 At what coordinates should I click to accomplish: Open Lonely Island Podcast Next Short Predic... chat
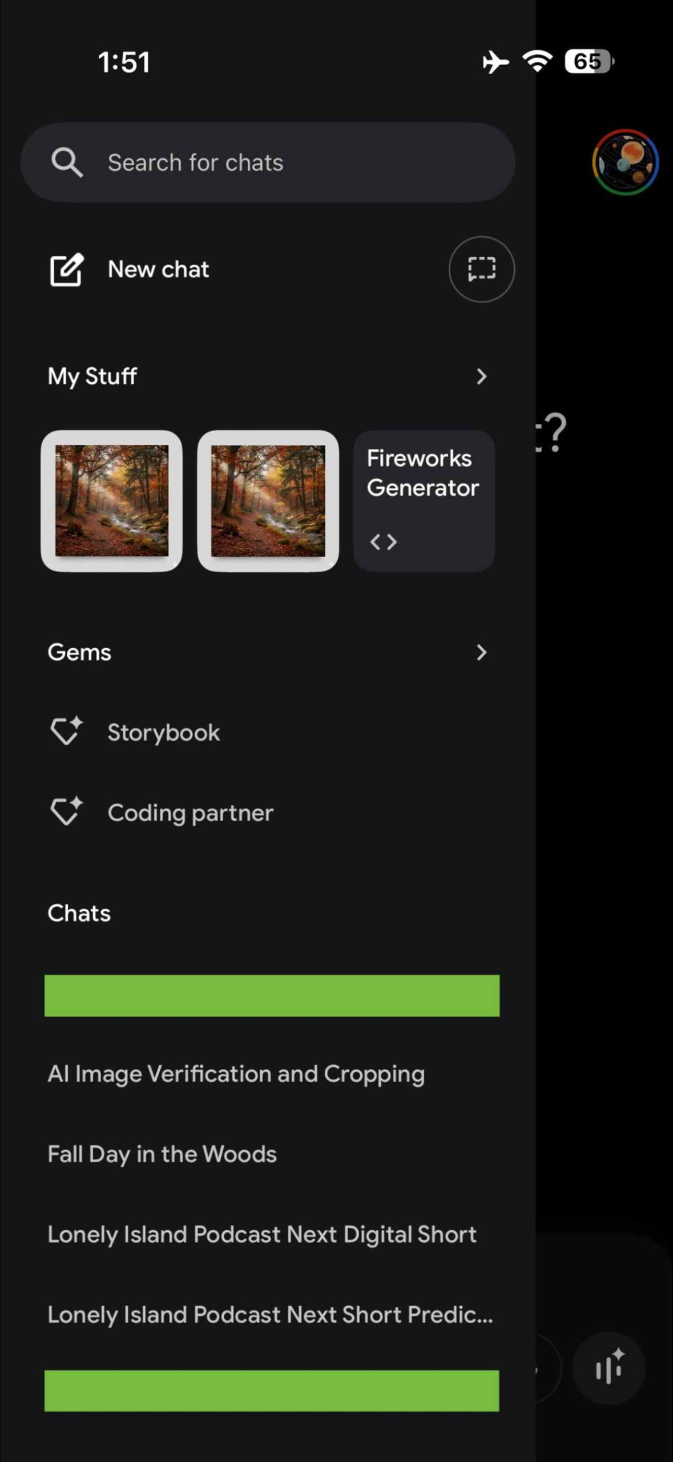point(269,1315)
